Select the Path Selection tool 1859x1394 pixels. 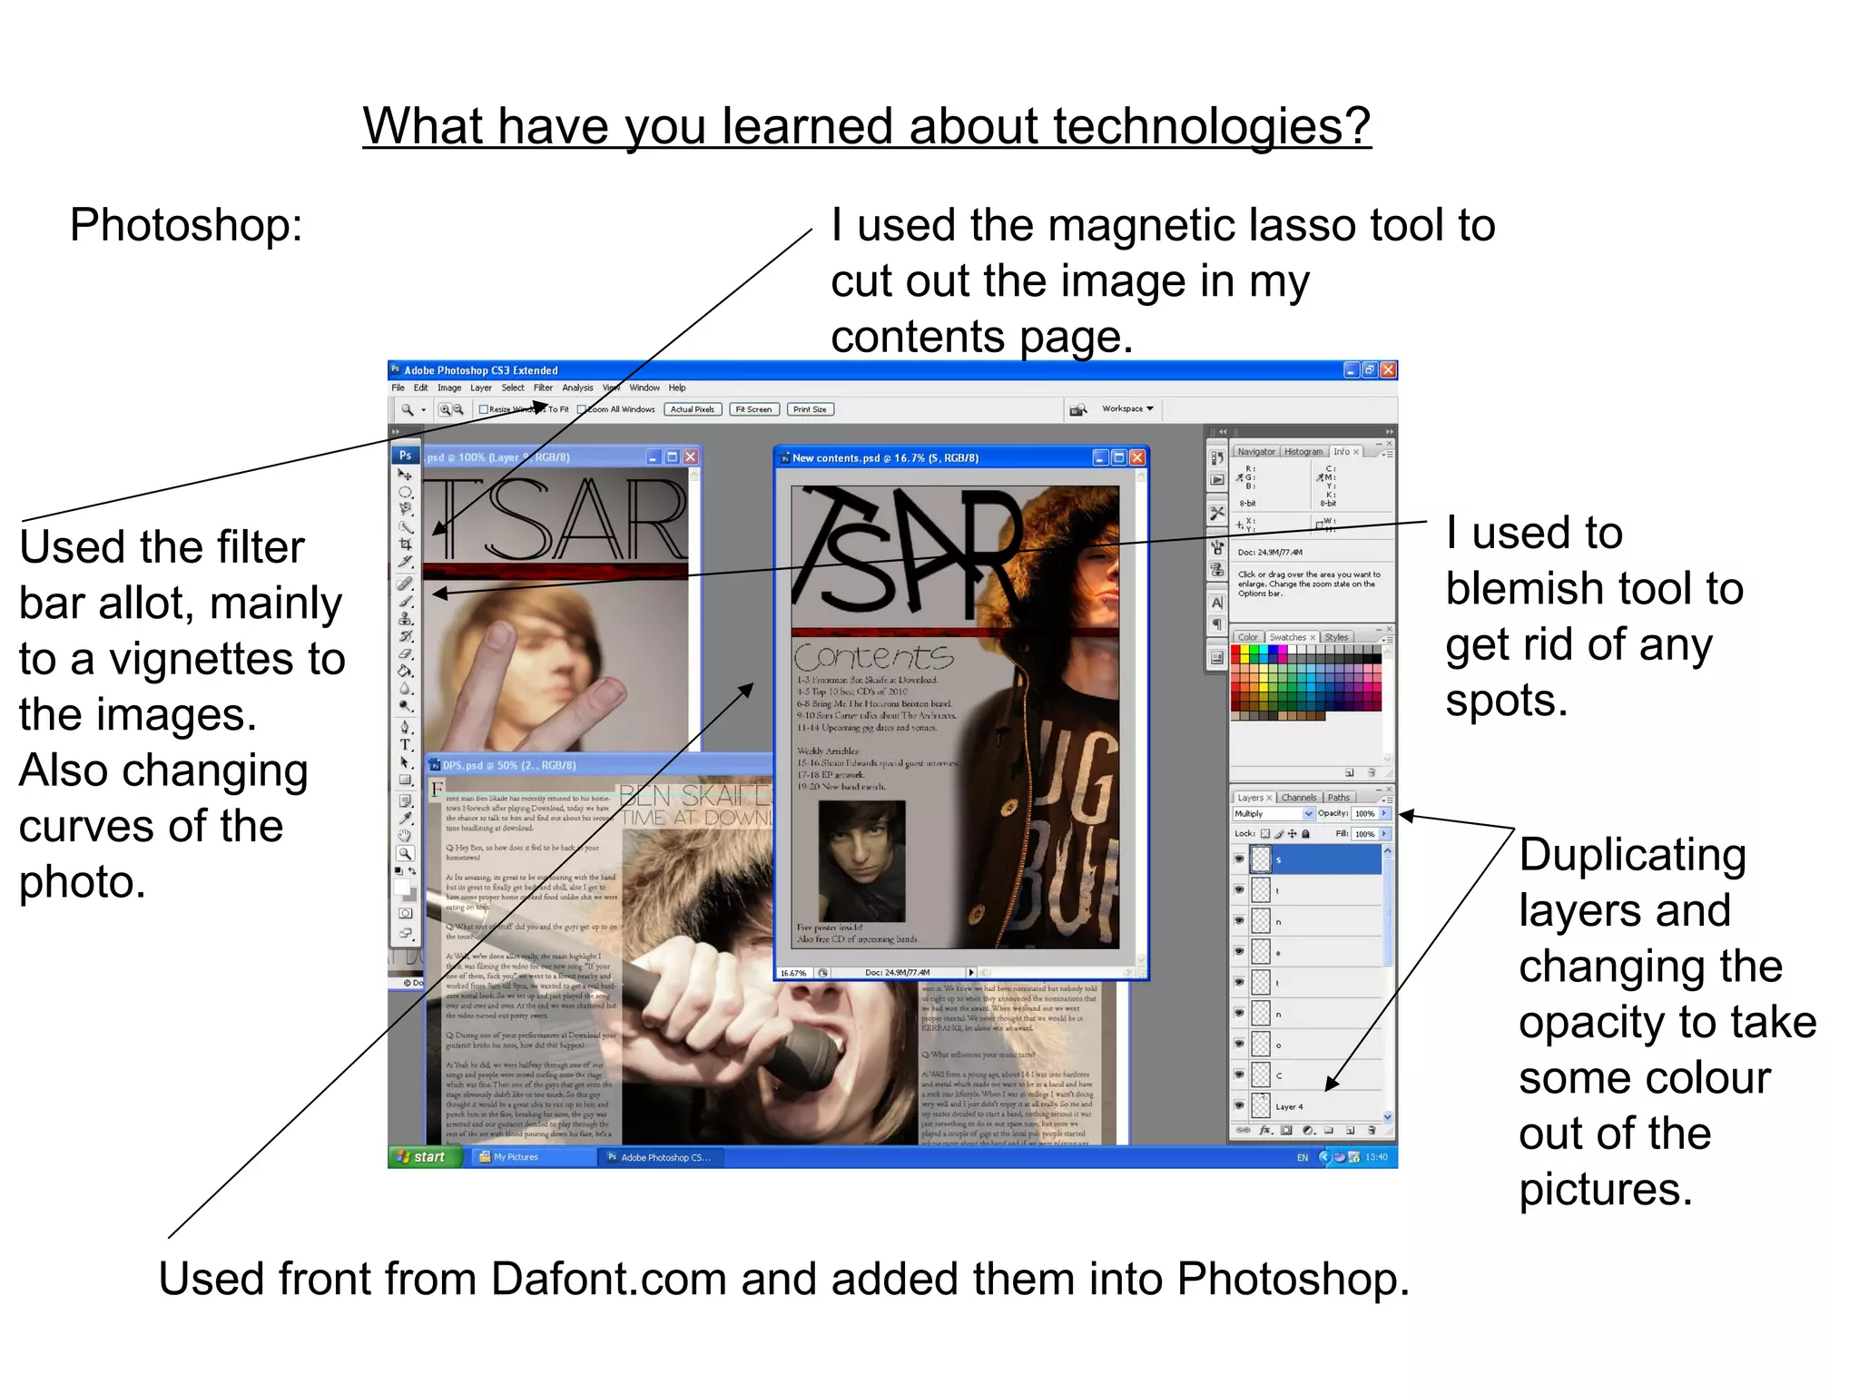coord(405,762)
